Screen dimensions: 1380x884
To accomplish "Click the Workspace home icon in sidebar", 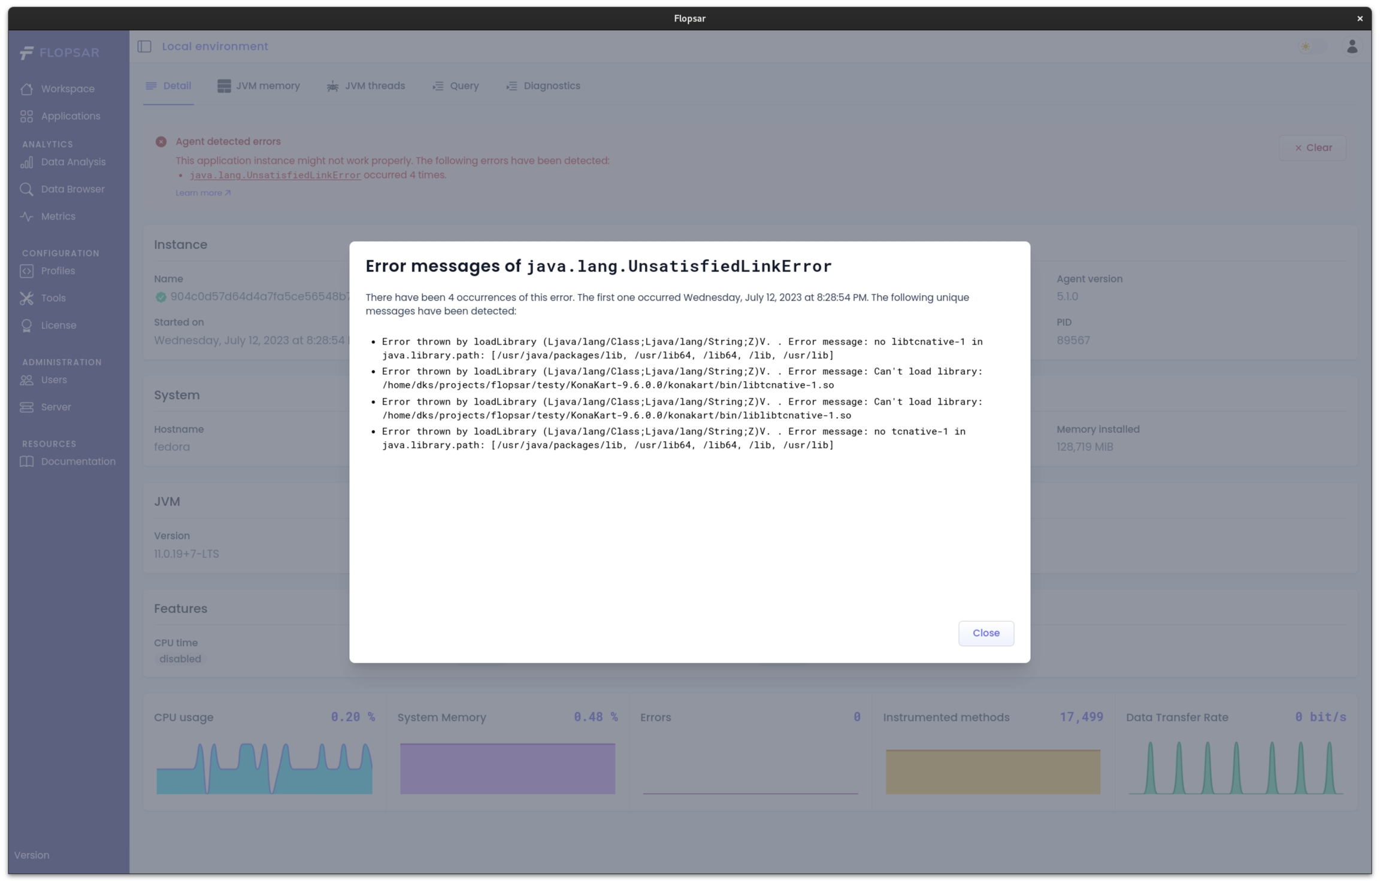I will [26, 89].
